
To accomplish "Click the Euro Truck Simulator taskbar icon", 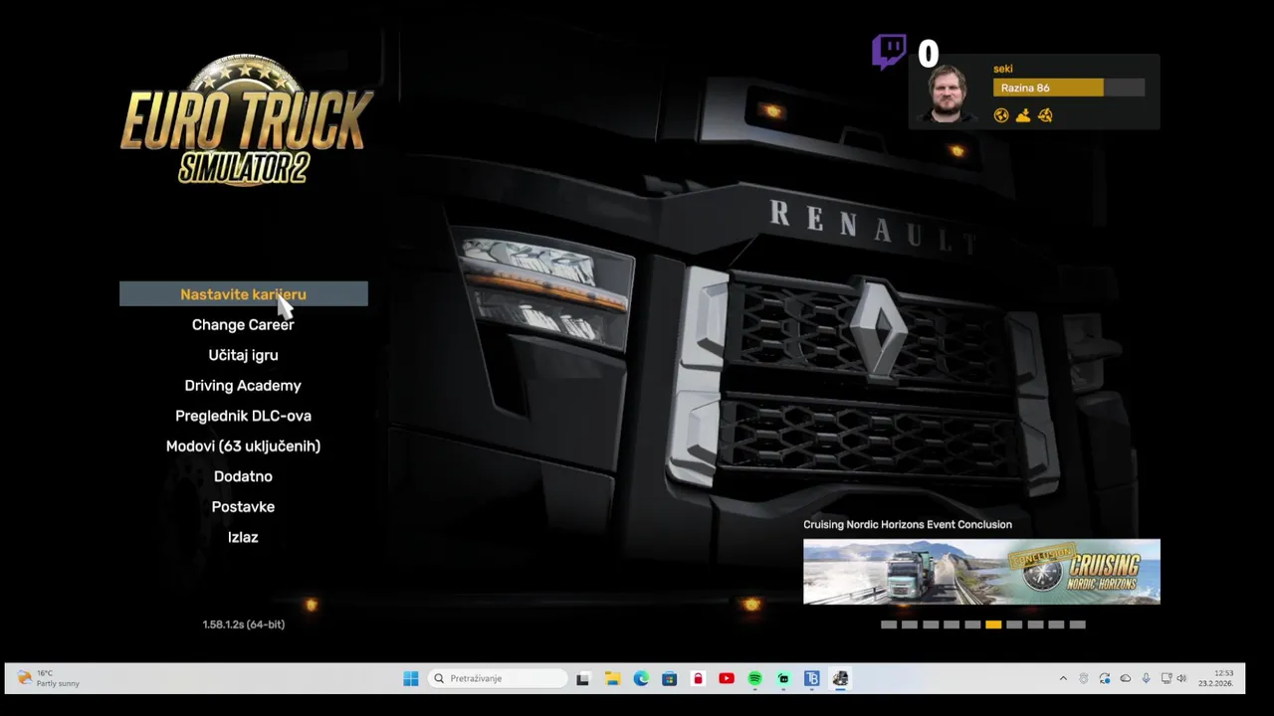I will [x=841, y=679].
